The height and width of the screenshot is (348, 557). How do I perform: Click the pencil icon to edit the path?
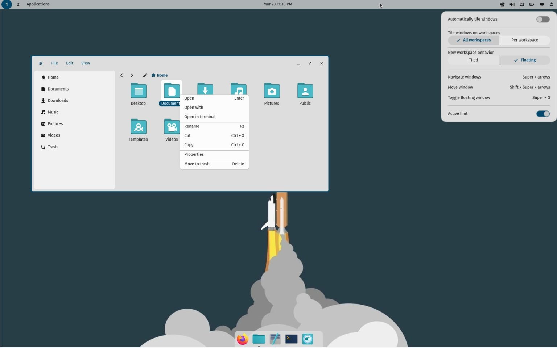pyautogui.click(x=145, y=75)
